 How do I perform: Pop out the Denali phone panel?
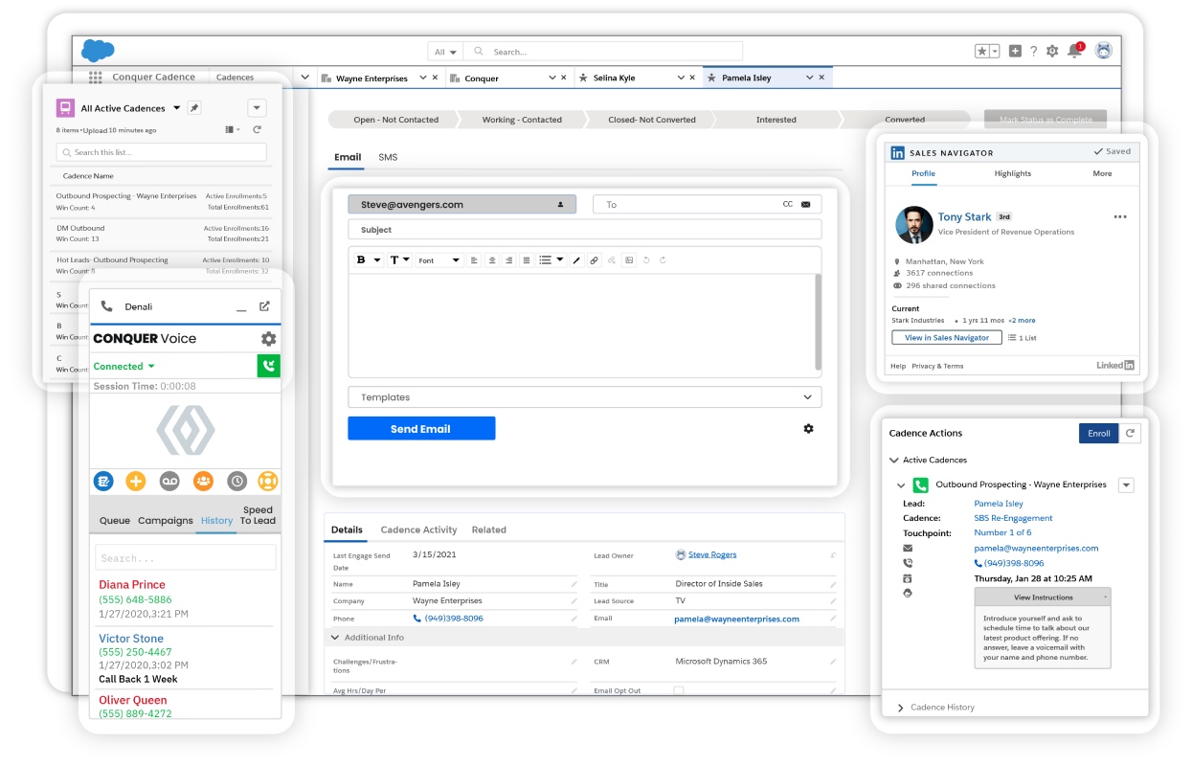(264, 306)
